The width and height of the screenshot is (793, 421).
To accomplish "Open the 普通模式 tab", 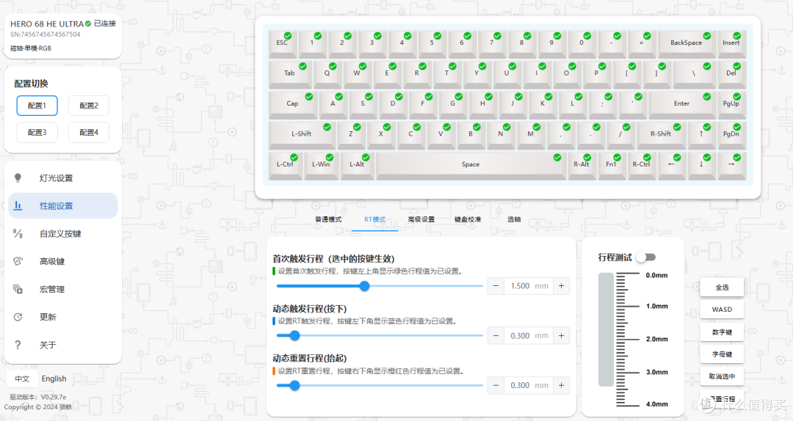I will pyautogui.click(x=328, y=219).
